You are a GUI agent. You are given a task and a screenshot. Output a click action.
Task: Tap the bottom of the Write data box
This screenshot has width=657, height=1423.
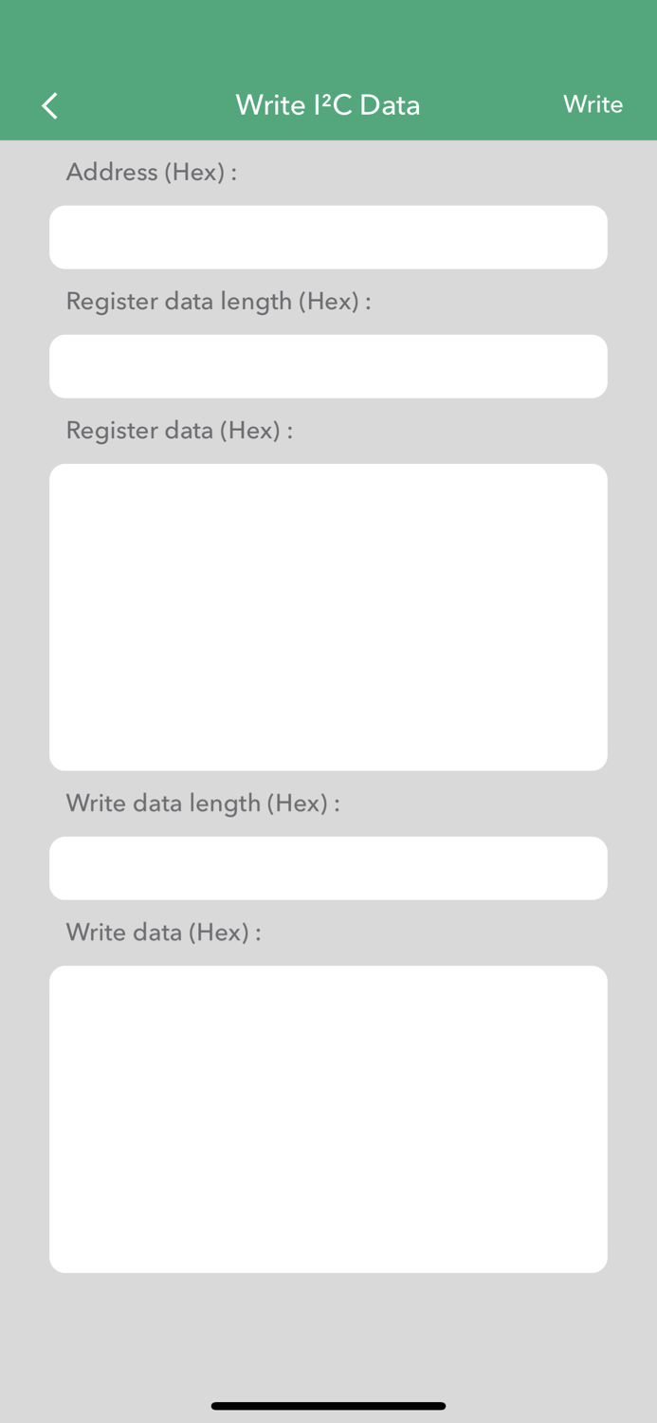coord(328,1252)
